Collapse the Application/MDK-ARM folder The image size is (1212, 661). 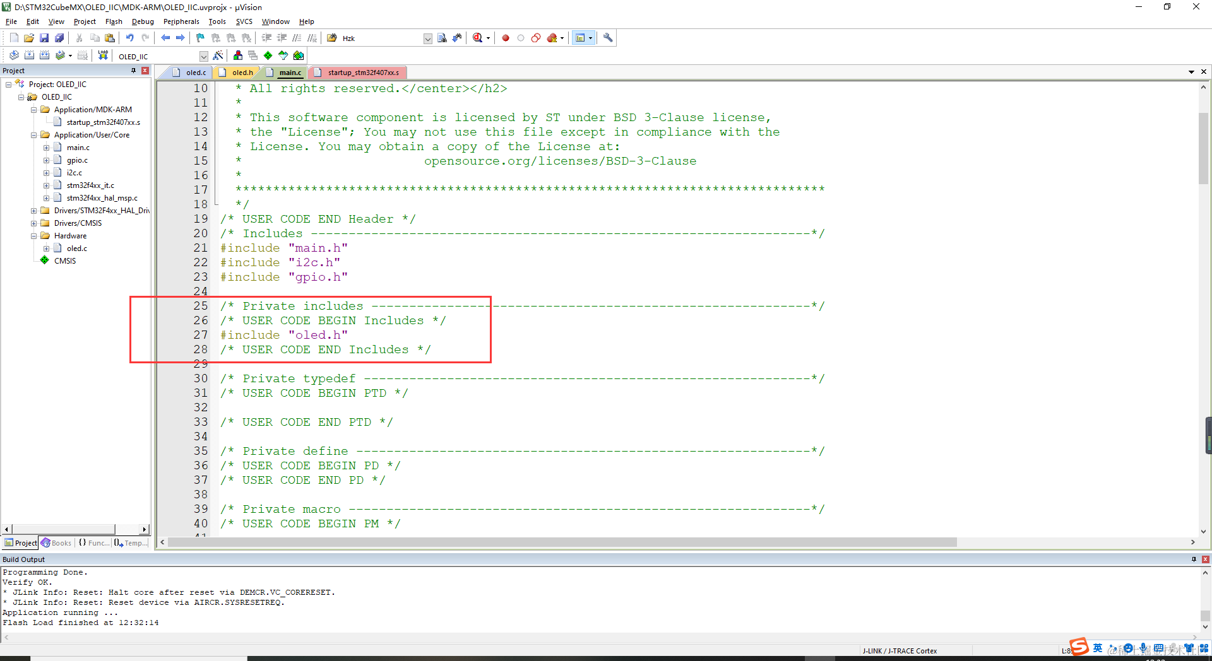coord(34,110)
